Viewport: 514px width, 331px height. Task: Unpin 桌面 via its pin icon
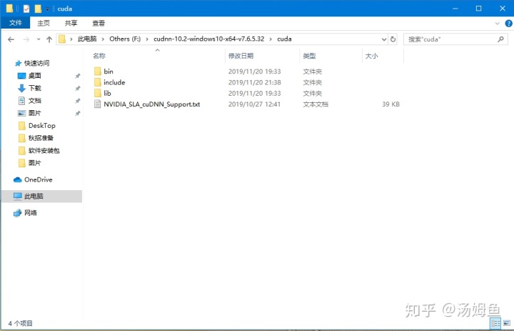78,76
